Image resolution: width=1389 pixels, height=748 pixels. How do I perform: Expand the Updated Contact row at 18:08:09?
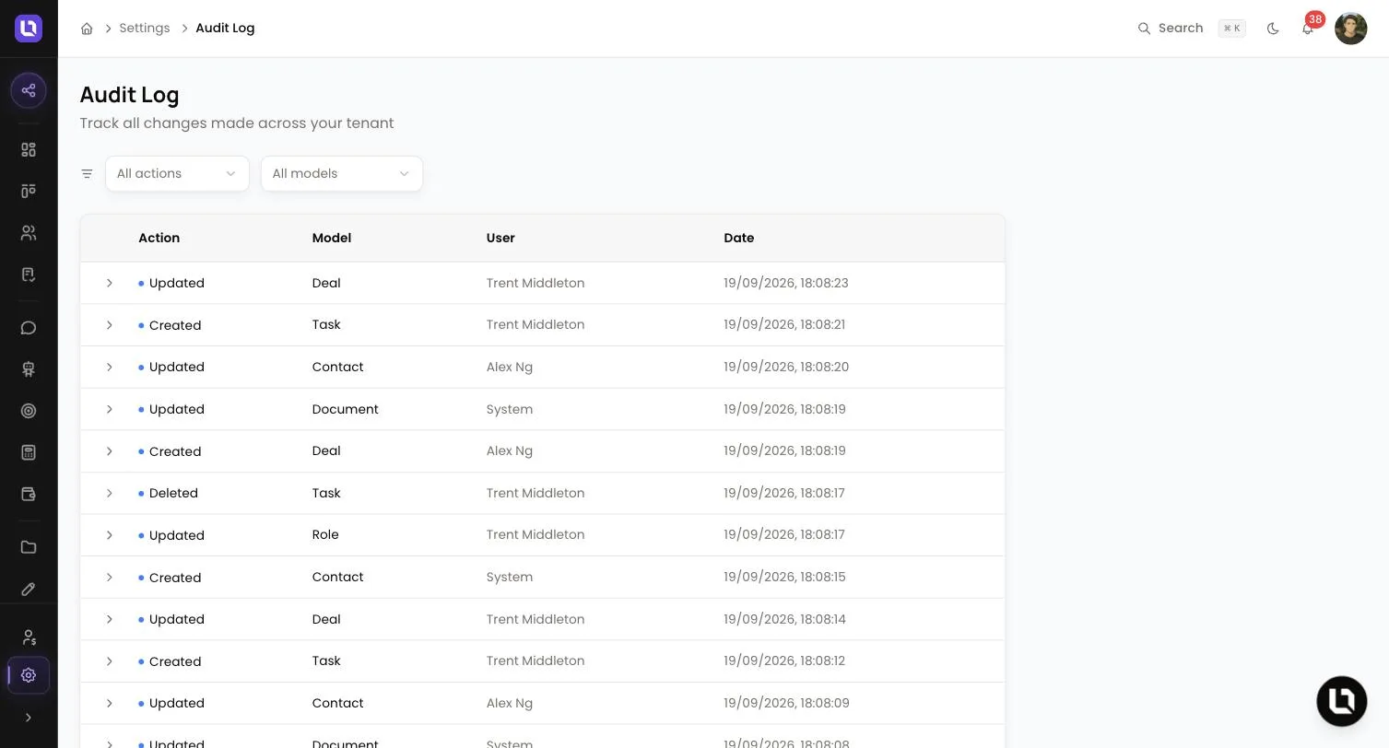click(109, 703)
